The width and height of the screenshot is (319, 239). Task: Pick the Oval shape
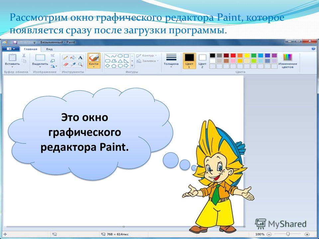[120, 56]
